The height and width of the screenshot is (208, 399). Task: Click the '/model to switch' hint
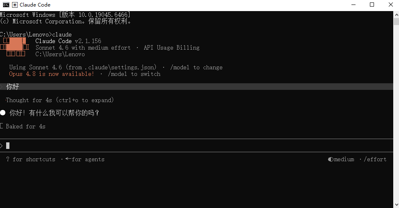134,74
